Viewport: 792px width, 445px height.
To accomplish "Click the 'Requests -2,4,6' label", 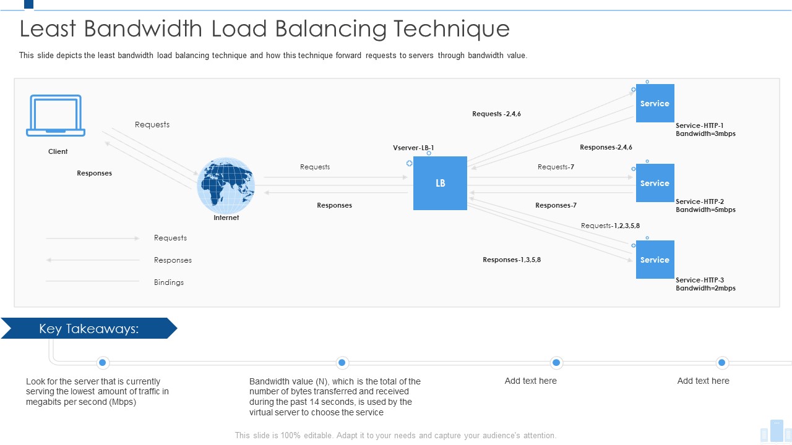I will point(496,114).
